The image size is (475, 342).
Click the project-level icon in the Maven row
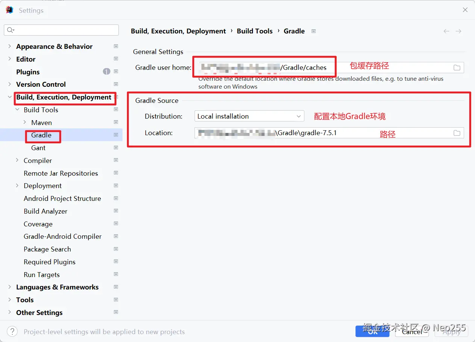[116, 122]
